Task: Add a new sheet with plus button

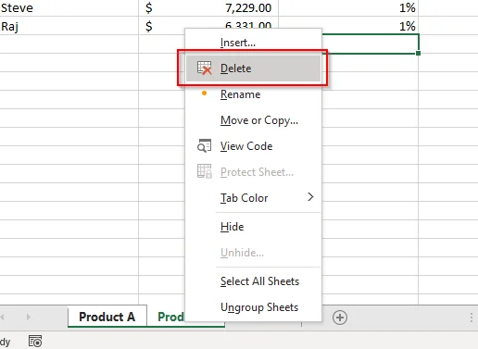Action: point(340,318)
